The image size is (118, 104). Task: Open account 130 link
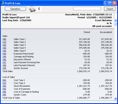pyautogui.click(x=4, y=48)
